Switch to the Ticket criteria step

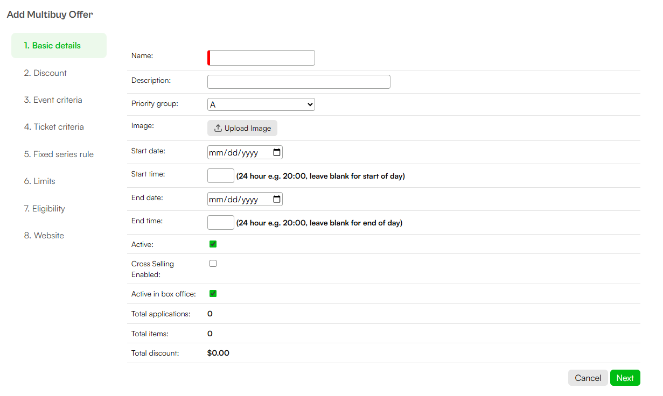(54, 127)
